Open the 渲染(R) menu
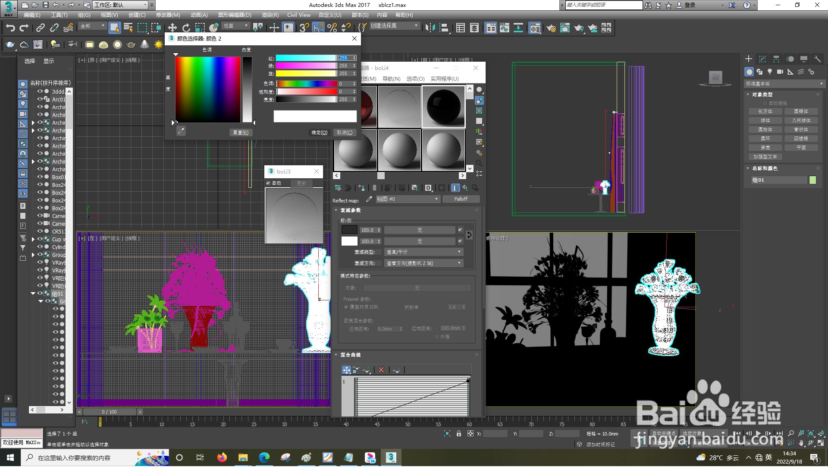Image resolution: width=828 pixels, height=467 pixels. 270,15
